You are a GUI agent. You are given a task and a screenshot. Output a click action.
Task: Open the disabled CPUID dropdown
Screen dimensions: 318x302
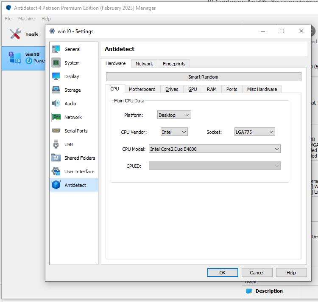pos(215,166)
